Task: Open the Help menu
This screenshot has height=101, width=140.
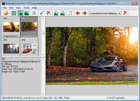Action: pos(34,8)
